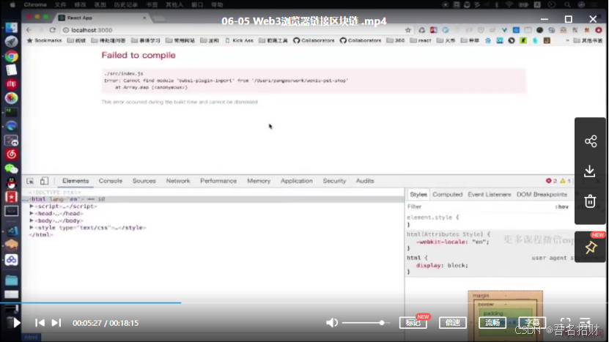This screenshot has height=342, width=609.
Task: Click the localhost:3000 address bar
Action: point(233,30)
